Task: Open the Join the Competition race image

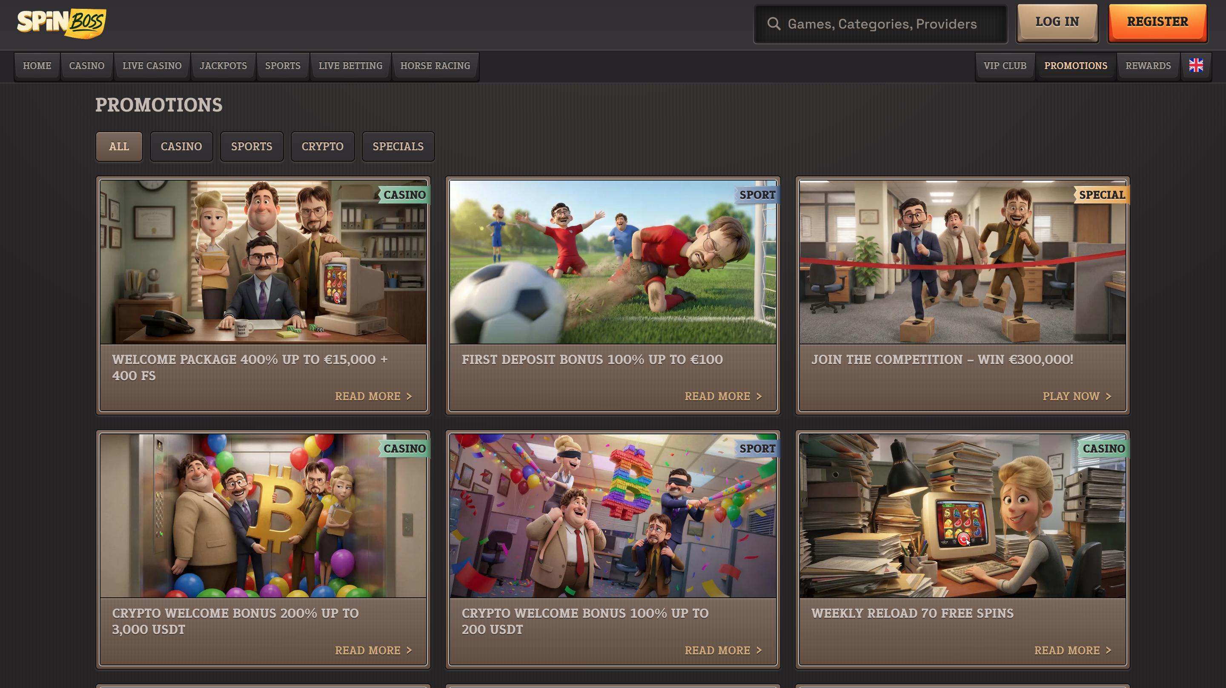Action: click(x=962, y=262)
